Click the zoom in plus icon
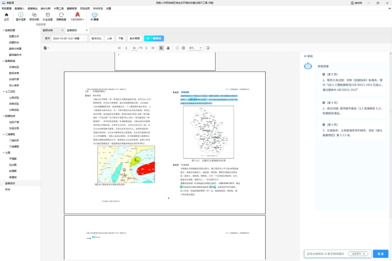 183,48
